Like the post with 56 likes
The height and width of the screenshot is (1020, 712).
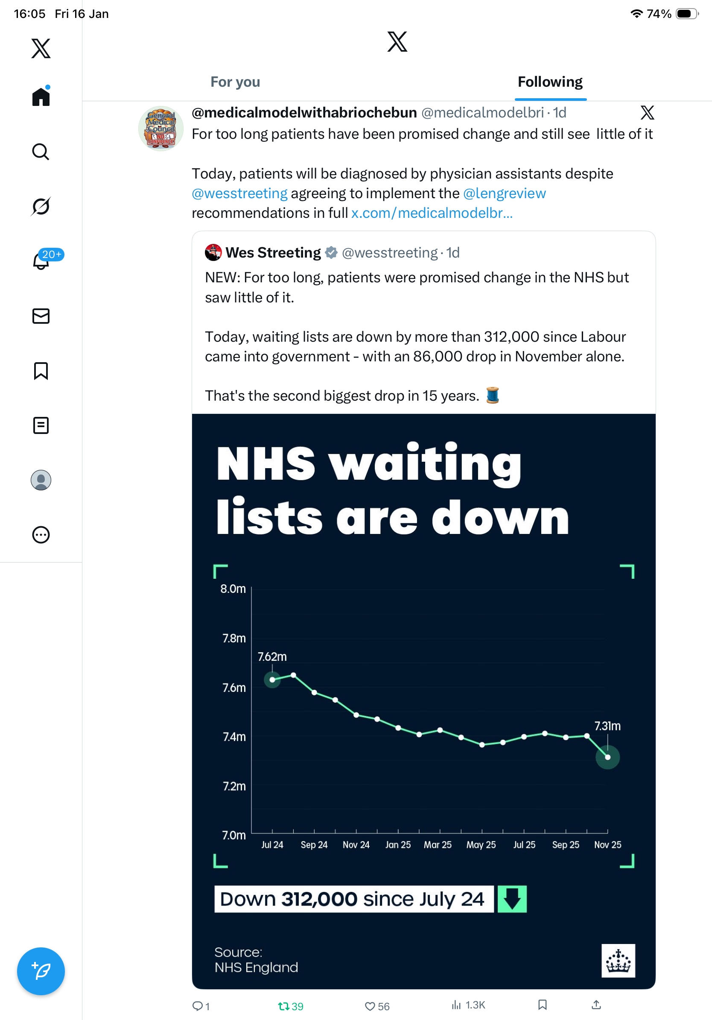(x=371, y=1006)
